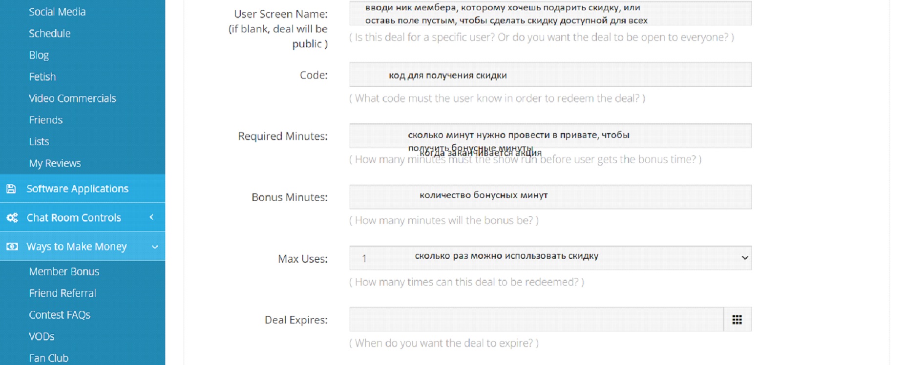Open the Member Bonus page
Viewport: 906px width, 365px height.
point(64,271)
